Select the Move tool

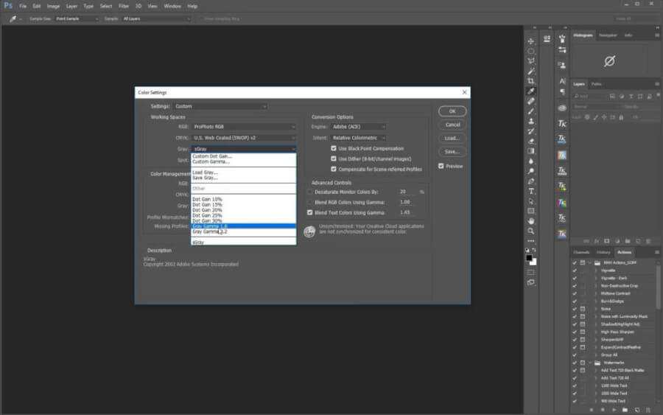click(530, 41)
